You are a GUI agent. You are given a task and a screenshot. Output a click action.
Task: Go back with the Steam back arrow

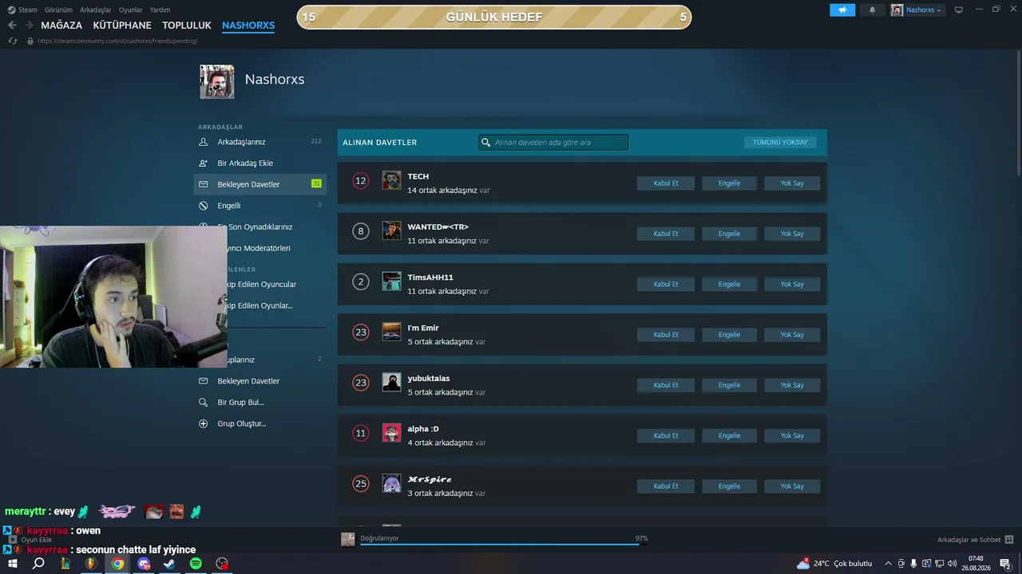click(x=12, y=26)
